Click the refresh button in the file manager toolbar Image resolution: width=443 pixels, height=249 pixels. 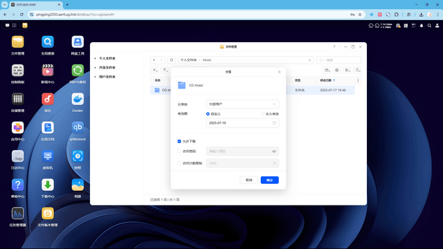click(x=172, y=60)
